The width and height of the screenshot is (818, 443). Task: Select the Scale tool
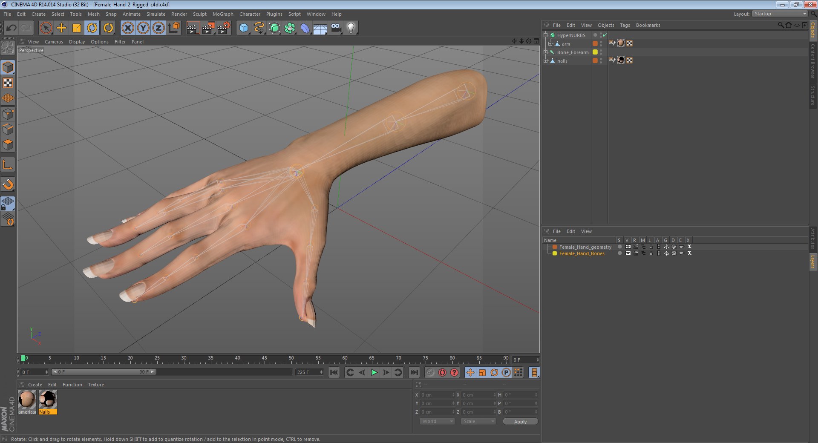click(77, 28)
